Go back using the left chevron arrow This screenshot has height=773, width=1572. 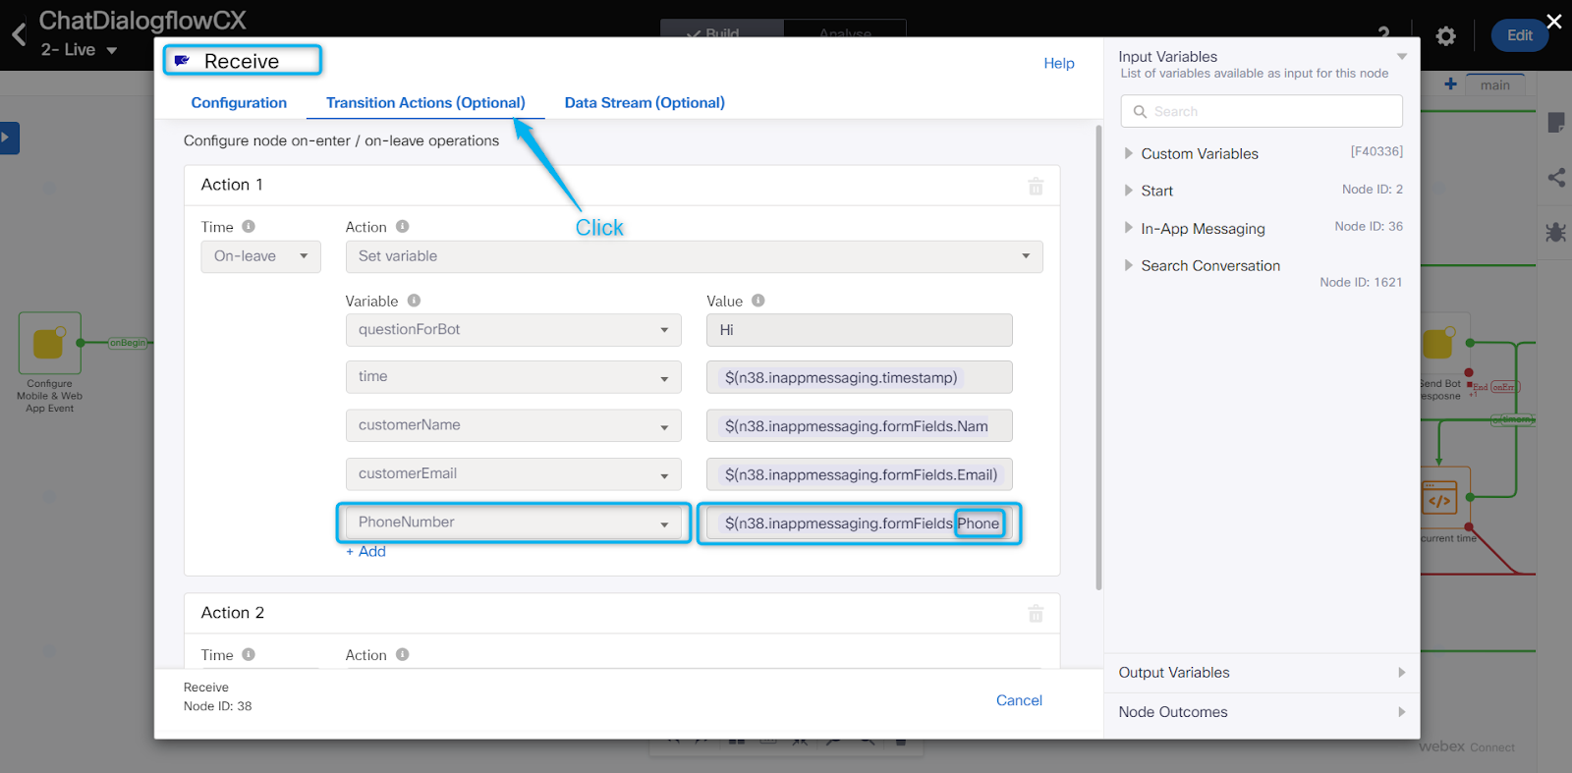tap(19, 36)
